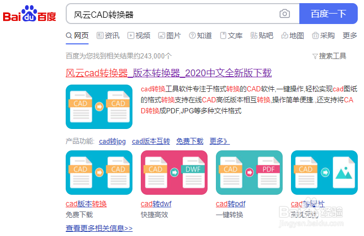Go to the 贴吧 tab
The image size is (364, 236).
262,36
